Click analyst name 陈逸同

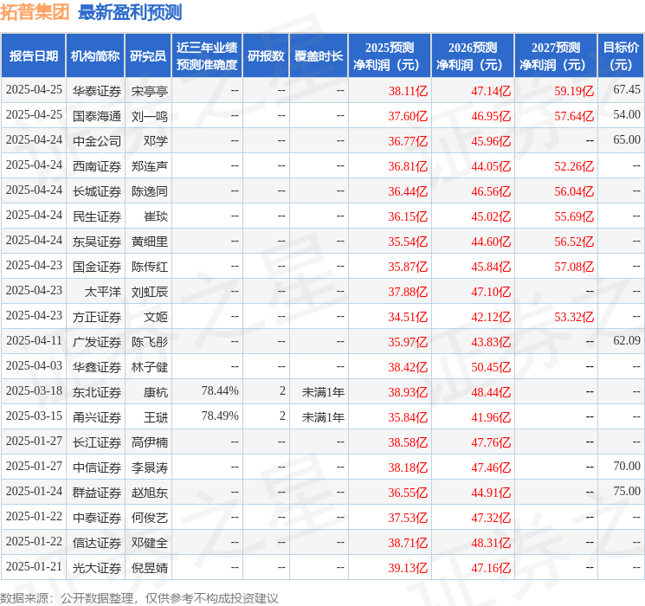click(x=149, y=191)
